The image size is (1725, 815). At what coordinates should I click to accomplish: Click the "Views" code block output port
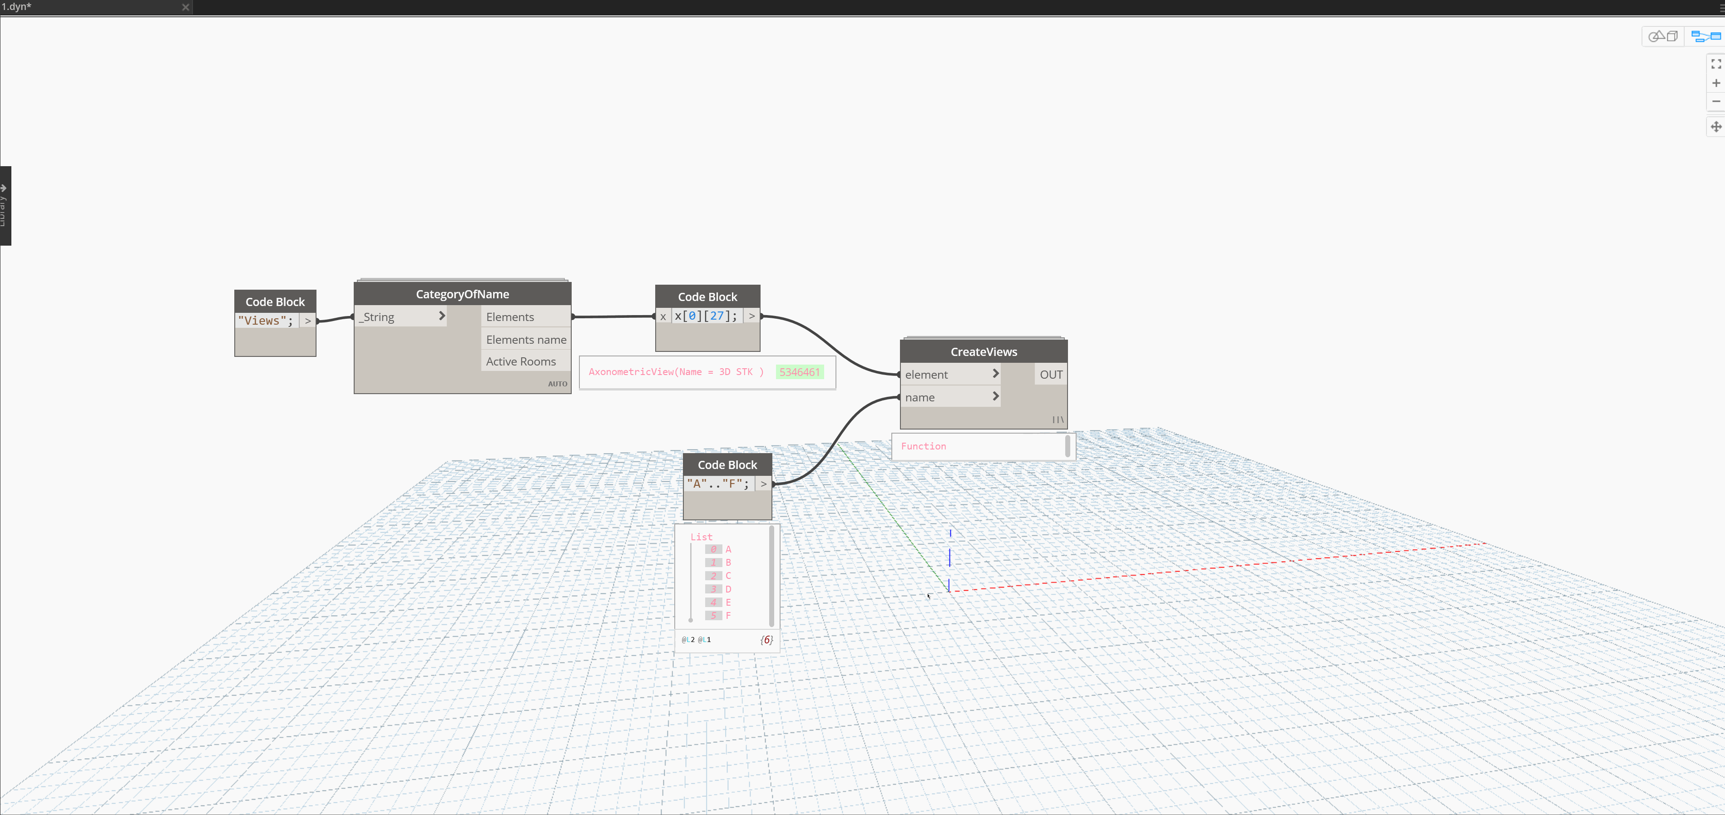[307, 321]
